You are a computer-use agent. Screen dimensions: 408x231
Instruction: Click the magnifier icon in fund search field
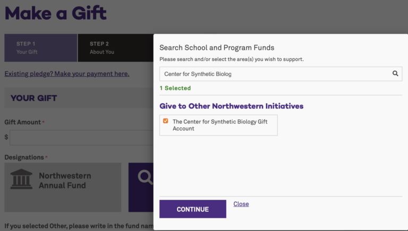395,74
